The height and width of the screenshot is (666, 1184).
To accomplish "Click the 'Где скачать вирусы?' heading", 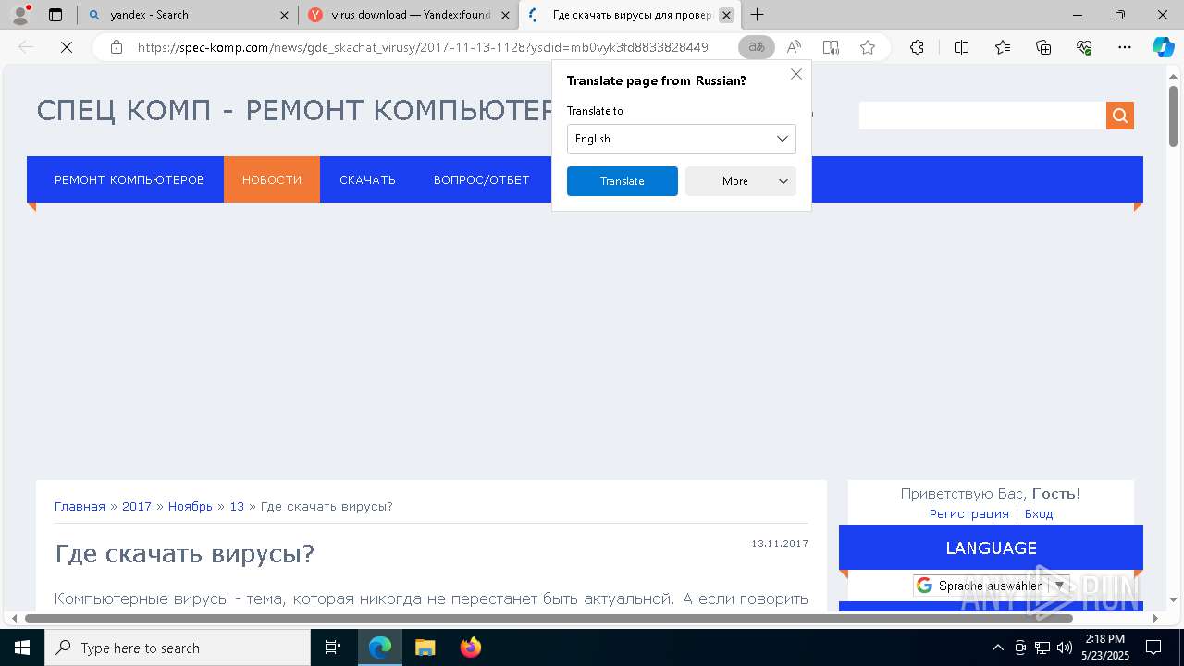I will pos(184,553).
